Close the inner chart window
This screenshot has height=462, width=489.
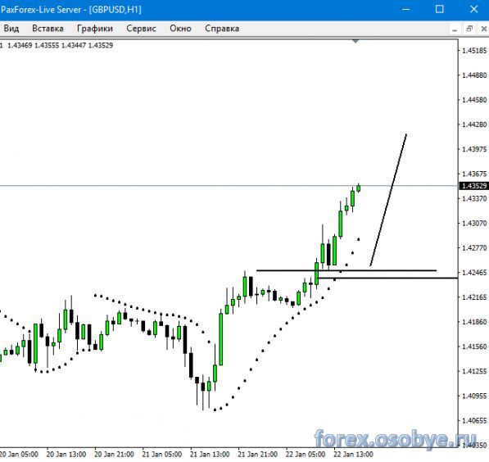(x=484, y=29)
